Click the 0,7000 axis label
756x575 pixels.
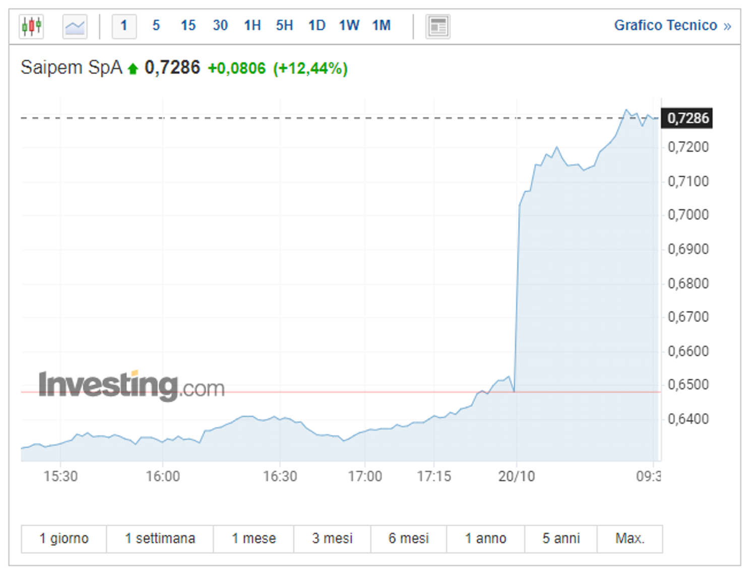[688, 215]
